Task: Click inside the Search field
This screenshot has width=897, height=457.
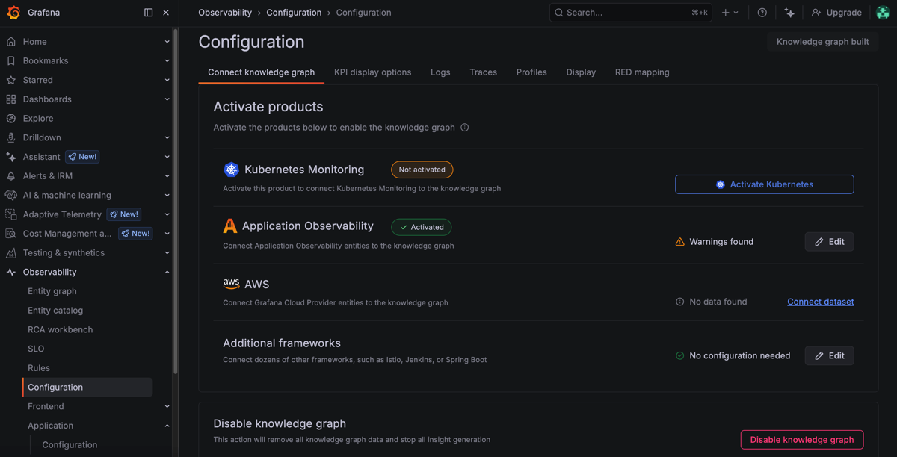Action: coord(630,12)
